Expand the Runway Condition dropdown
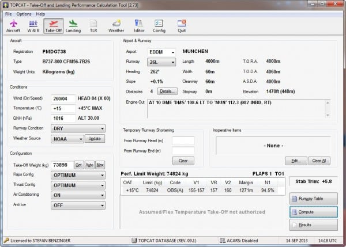 pyautogui.click(x=78, y=128)
